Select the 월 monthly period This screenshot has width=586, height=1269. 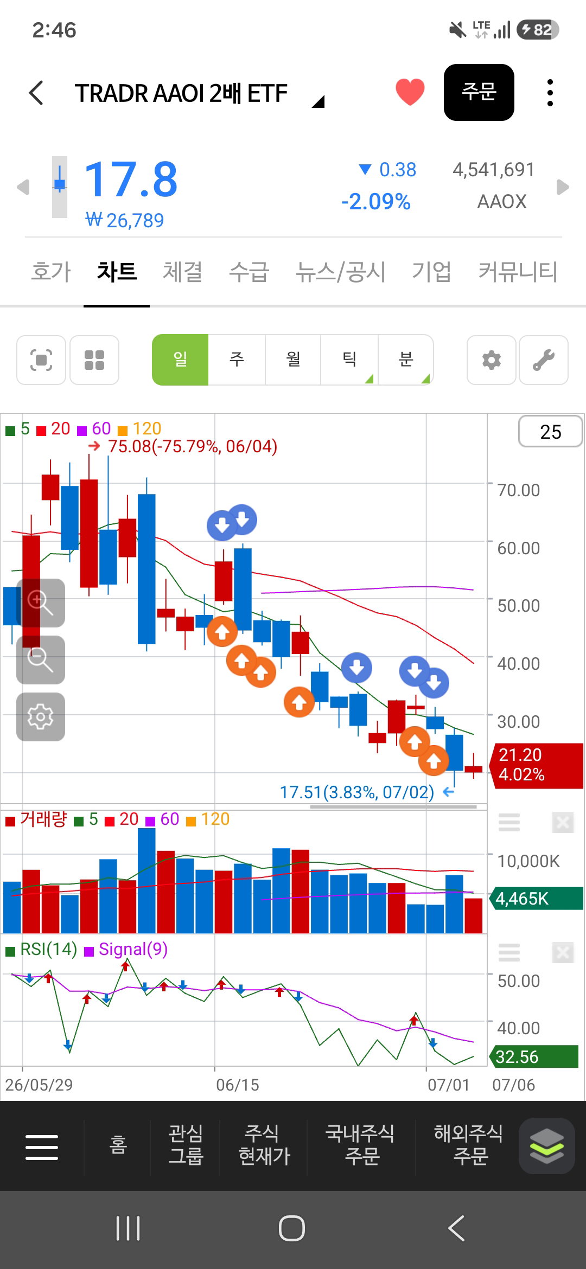coord(293,360)
